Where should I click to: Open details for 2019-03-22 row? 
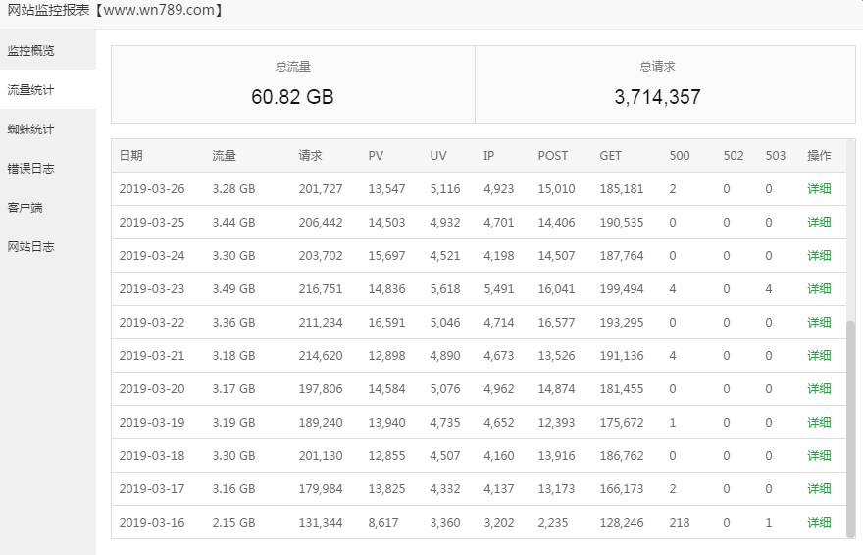[x=819, y=323]
